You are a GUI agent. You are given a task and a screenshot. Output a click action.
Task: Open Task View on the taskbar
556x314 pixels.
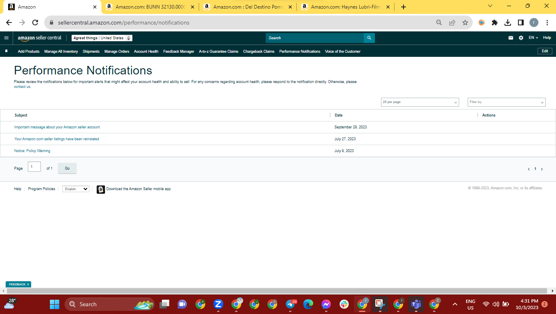[164, 304]
